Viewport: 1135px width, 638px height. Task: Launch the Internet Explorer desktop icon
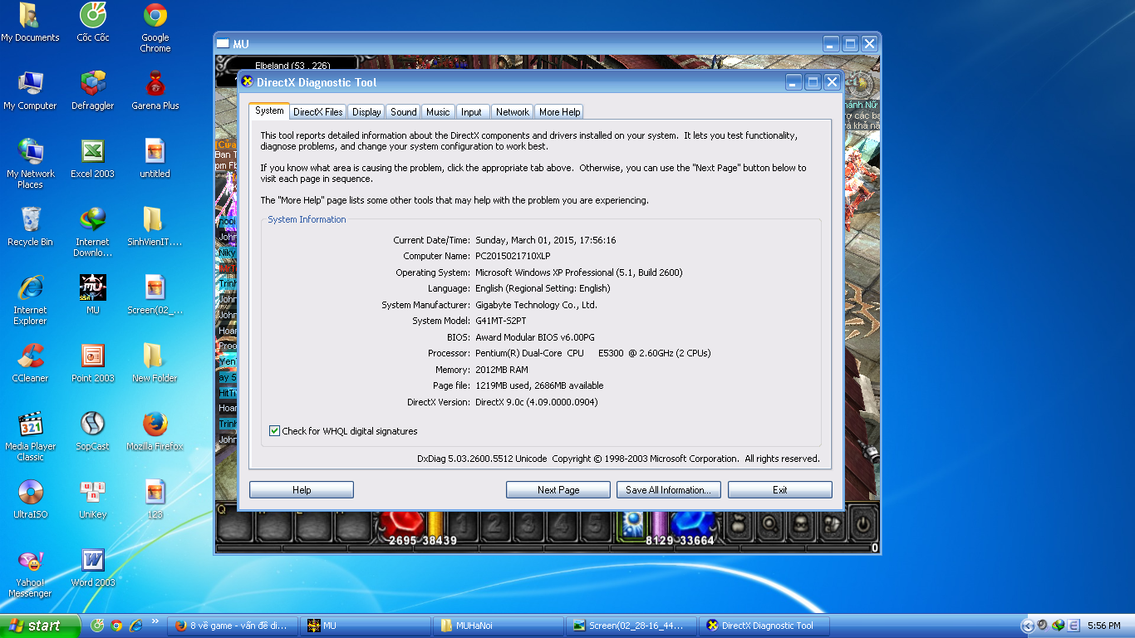point(30,300)
